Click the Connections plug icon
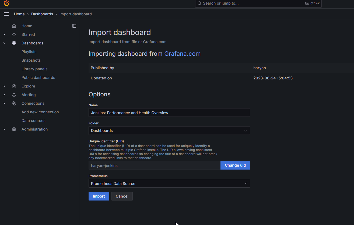The width and height of the screenshot is (354, 225). point(14,103)
